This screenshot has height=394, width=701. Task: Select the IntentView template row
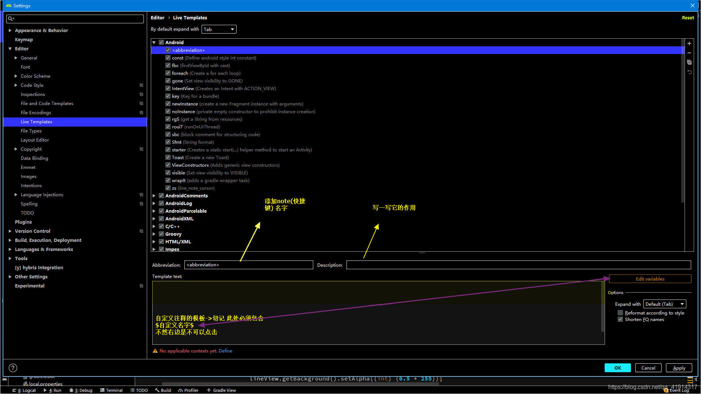[x=416, y=89]
